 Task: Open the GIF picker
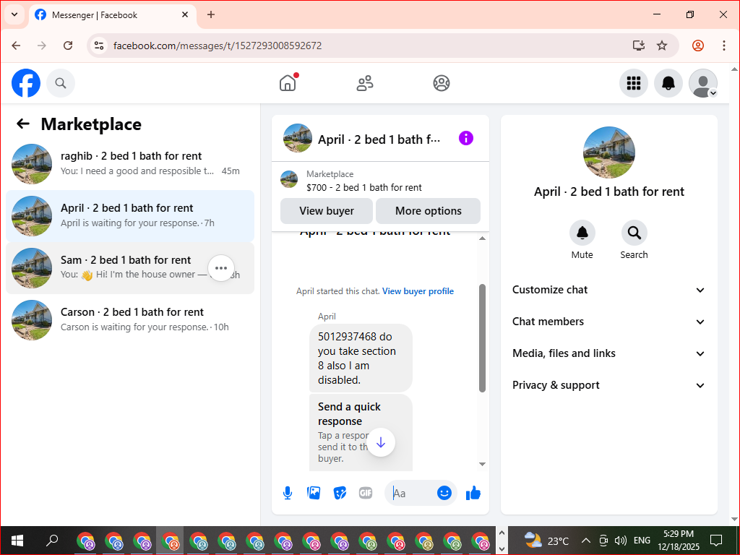point(366,493)
